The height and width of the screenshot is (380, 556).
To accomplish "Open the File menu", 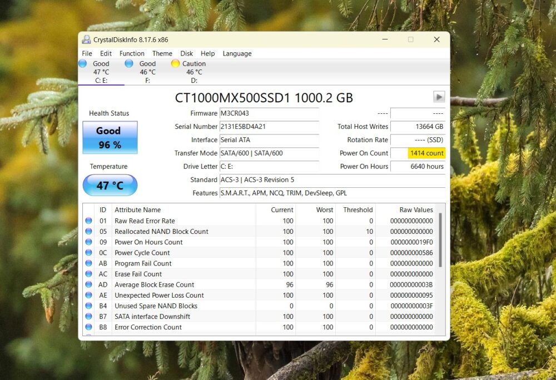I will [x=87, y=53].
